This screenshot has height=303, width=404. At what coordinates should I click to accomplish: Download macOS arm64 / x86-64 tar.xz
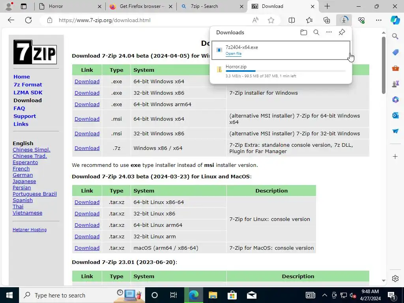[87, 248]
